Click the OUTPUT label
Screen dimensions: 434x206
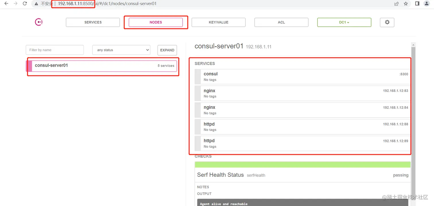coord(204,194)
